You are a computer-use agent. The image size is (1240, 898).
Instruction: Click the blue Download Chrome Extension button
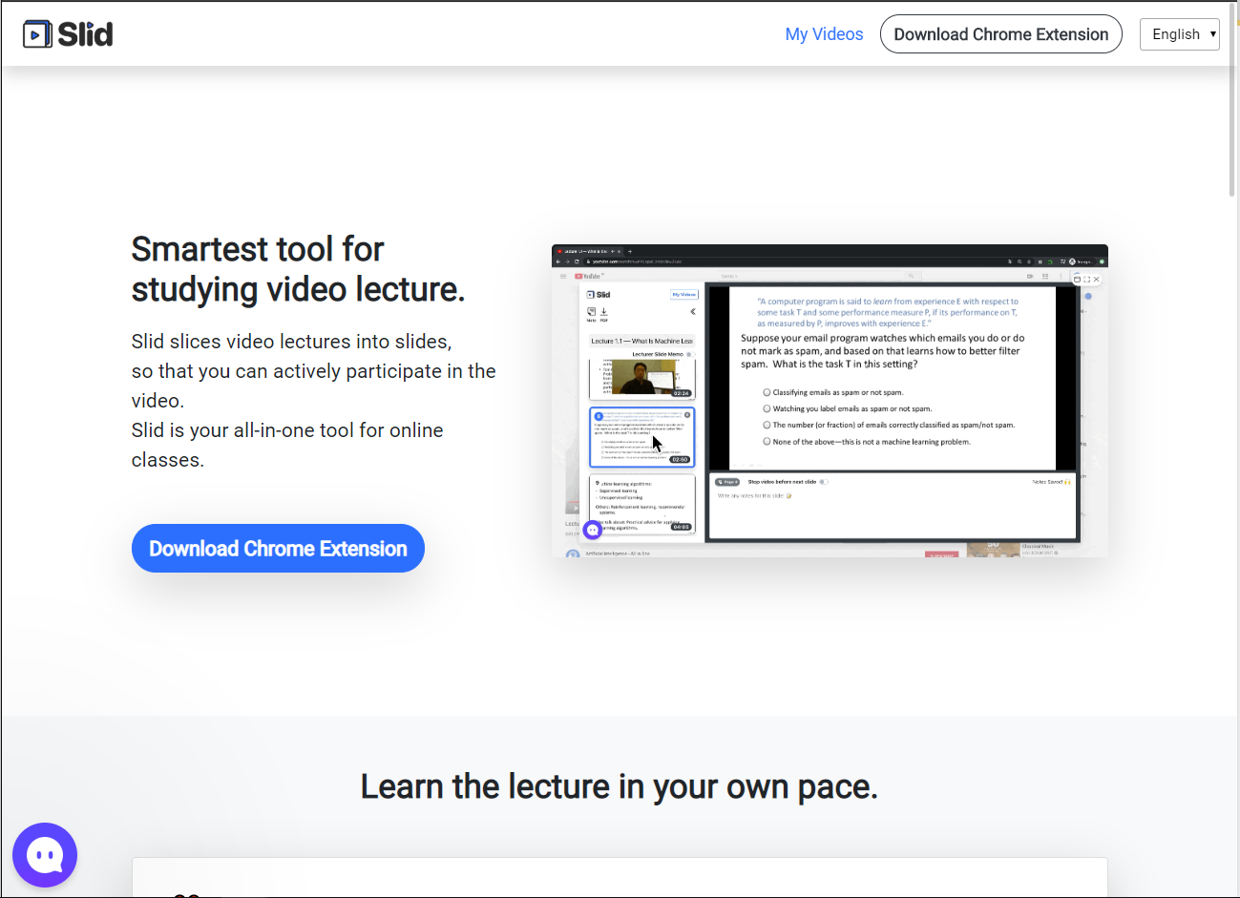tap(278, 549)
